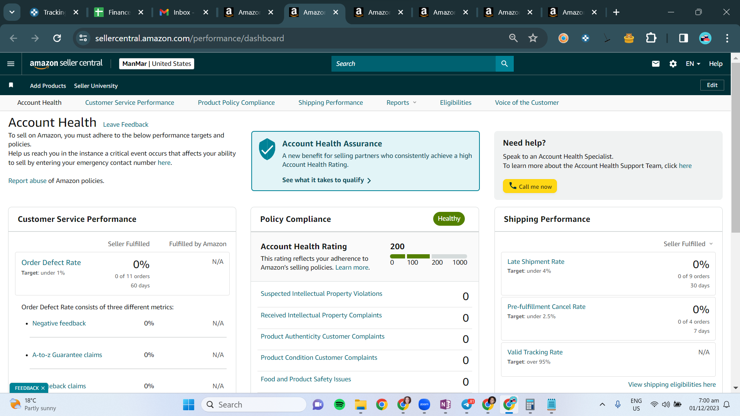Open Voice of the Customer tab
The image size is (740, 416).
527,103
